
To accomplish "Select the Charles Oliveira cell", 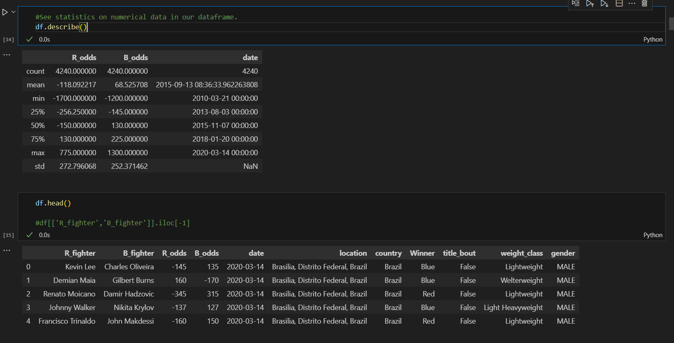I will (129, 267).
